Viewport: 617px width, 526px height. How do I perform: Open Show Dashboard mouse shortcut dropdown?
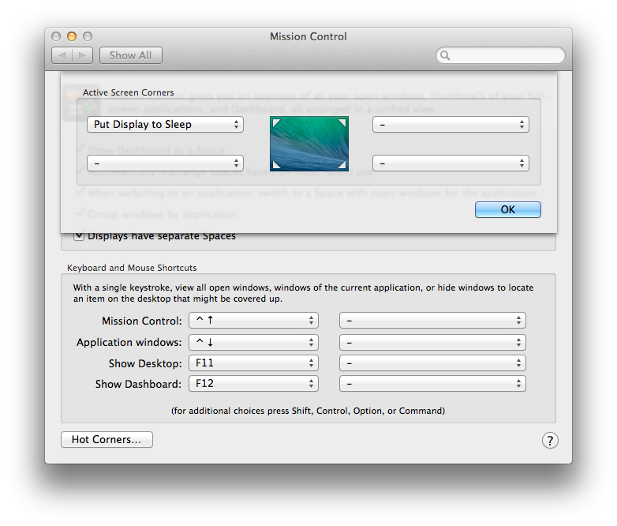click(x=432, y=383)
